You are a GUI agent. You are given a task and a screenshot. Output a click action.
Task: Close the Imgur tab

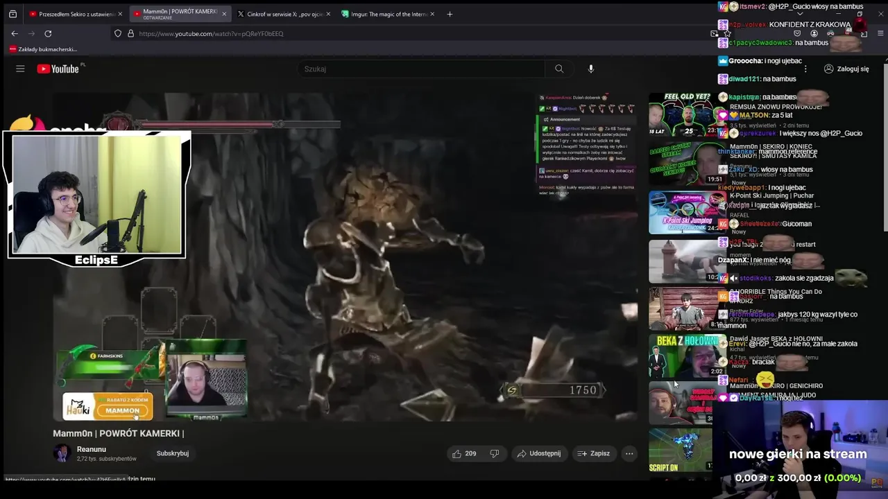point(432,14)
